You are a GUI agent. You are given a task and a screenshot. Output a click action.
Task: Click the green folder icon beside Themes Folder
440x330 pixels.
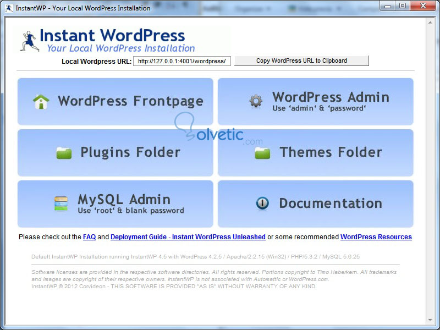pos(262,153)
